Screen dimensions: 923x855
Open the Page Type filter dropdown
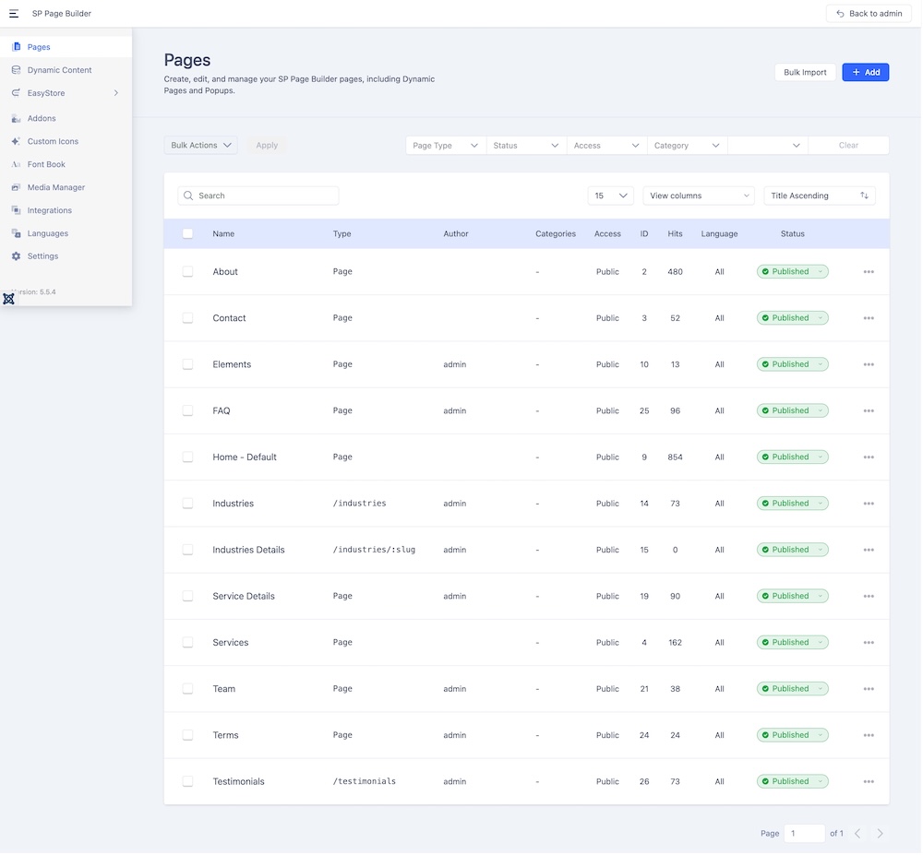click(x=446, y=146)
